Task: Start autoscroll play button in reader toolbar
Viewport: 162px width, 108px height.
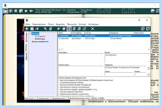Action: (x=11, y=11)
